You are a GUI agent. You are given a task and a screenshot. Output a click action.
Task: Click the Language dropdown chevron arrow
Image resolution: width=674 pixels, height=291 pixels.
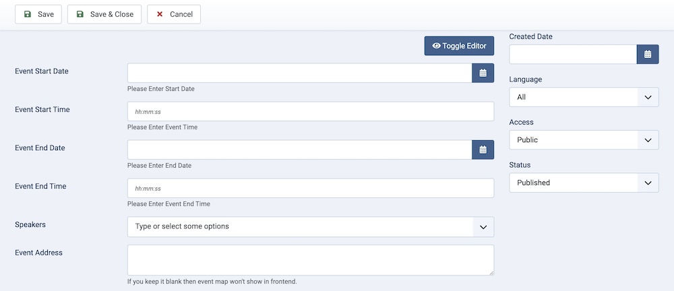pyautogui.click(x=648, y=97)
